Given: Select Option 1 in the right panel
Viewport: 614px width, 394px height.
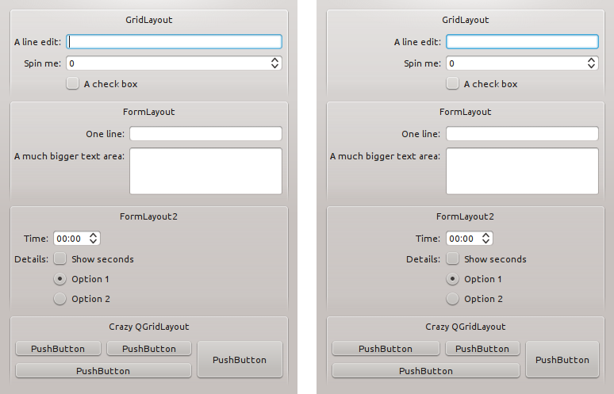Looking at the screenshot, I should tap(452, 279).
